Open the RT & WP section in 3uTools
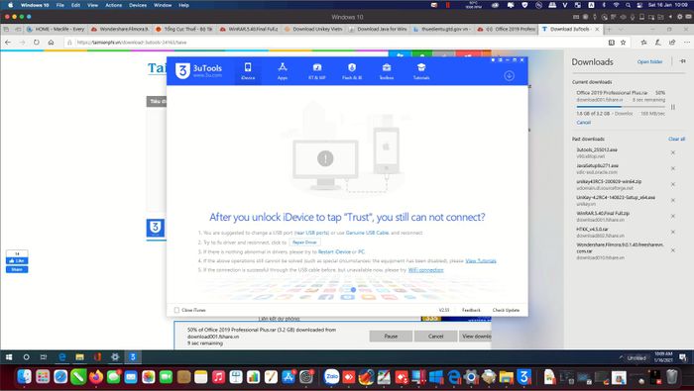The height and width of the screenshot is (391, 694). pos(317,70)
